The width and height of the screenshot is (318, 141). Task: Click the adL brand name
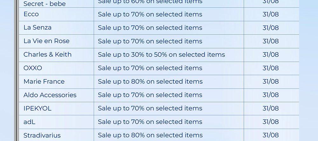[x=29, y=122]
